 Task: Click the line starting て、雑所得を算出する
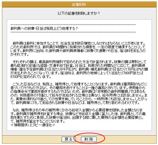click(37, 121)
